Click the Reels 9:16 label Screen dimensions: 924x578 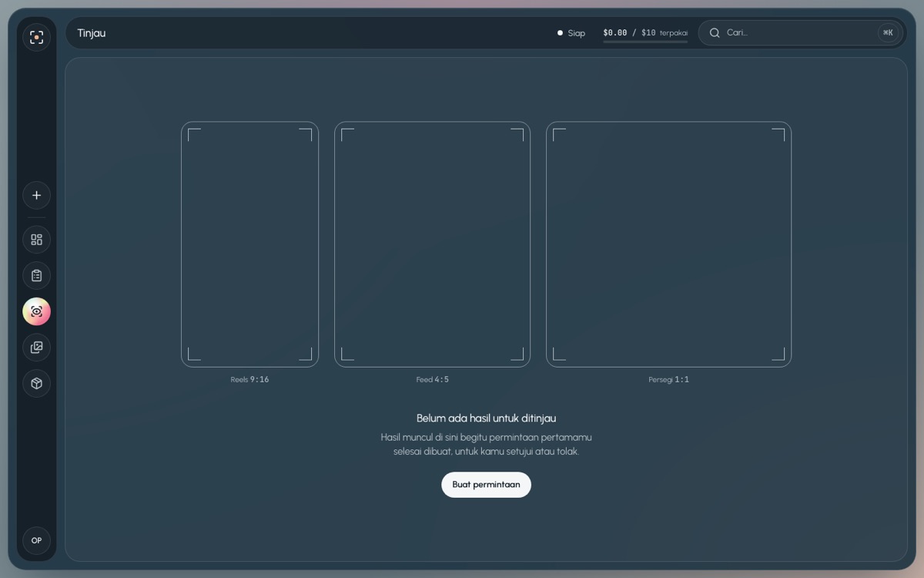pyautogui.click(x=249, y=379)
